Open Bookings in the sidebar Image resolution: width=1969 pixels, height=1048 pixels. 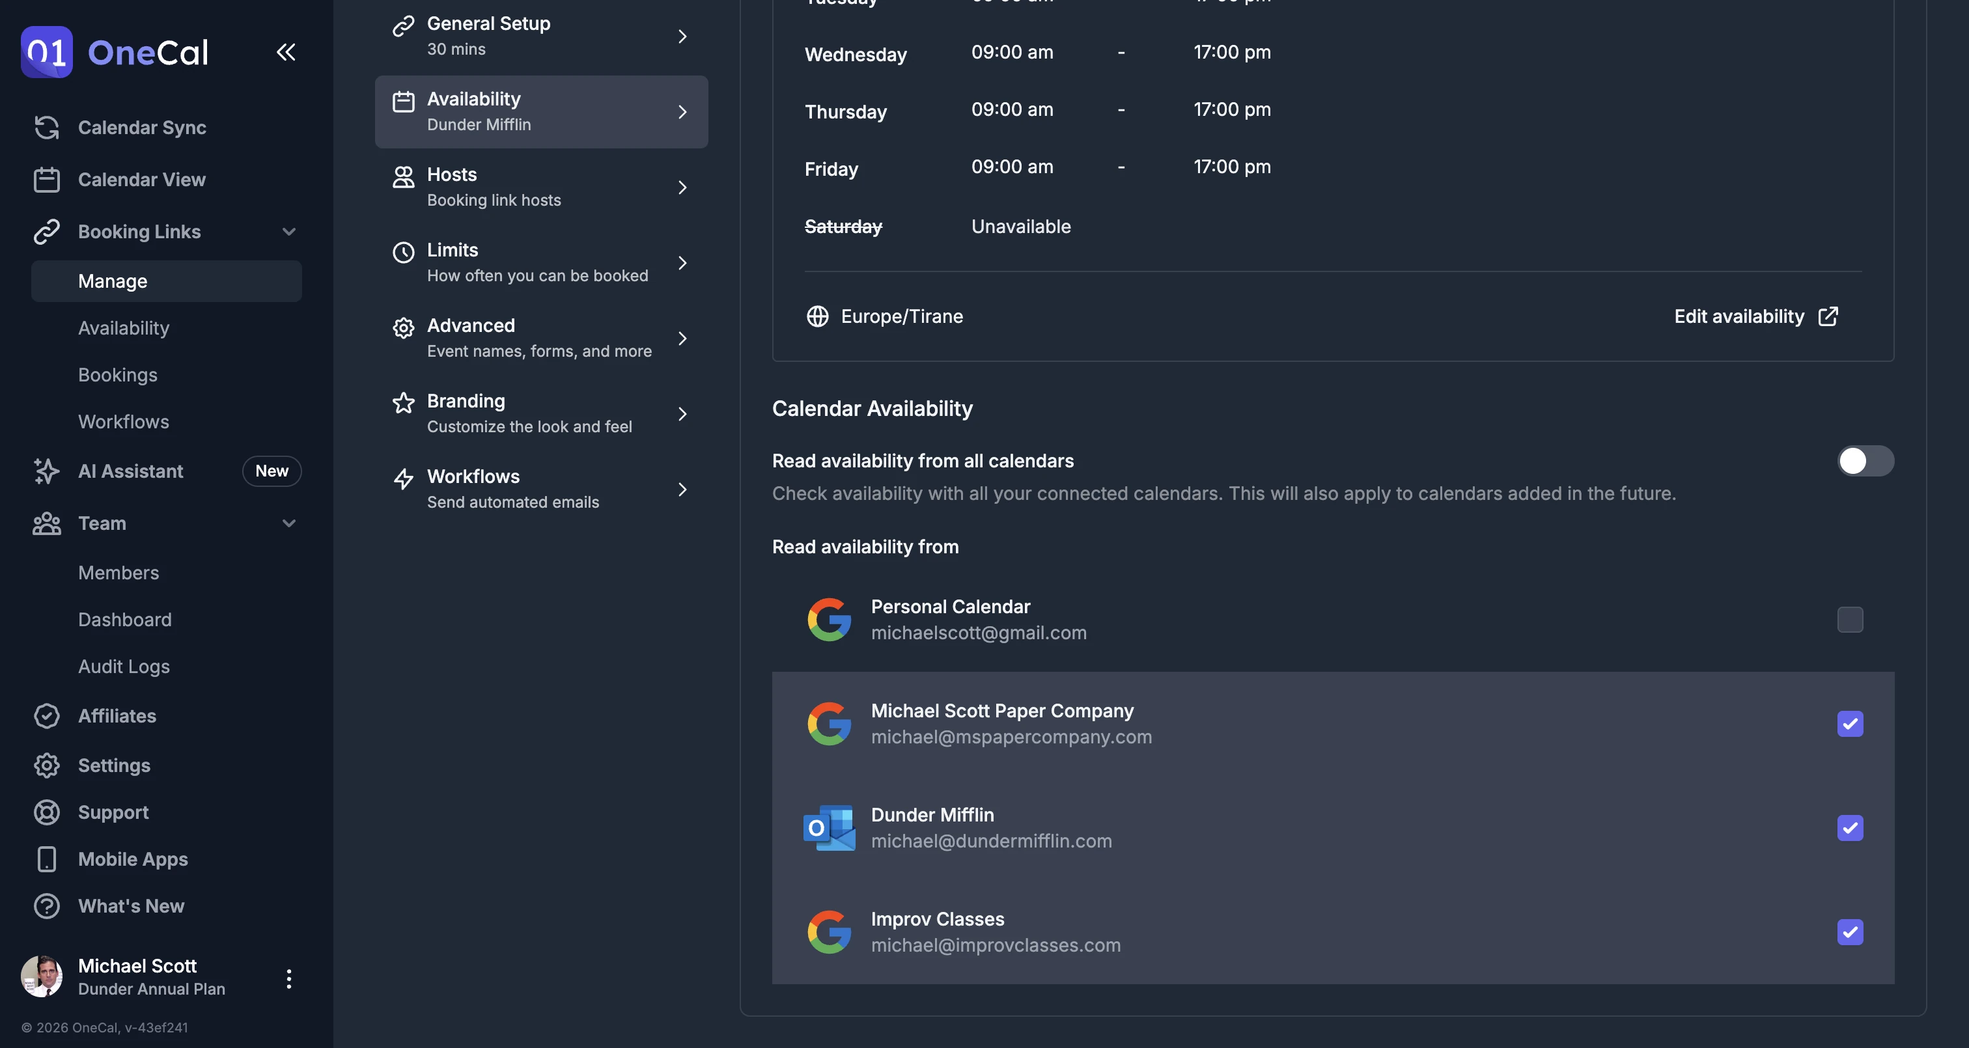point(118,374)
